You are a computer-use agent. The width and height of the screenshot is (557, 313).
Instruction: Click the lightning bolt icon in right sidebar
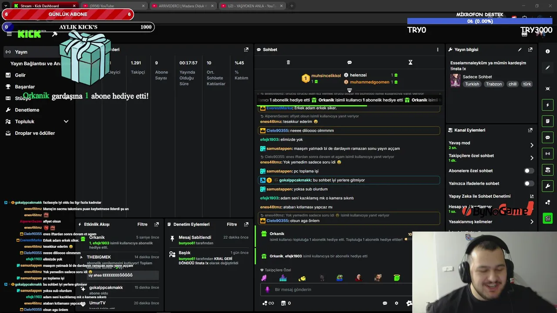tap(547, 105)
